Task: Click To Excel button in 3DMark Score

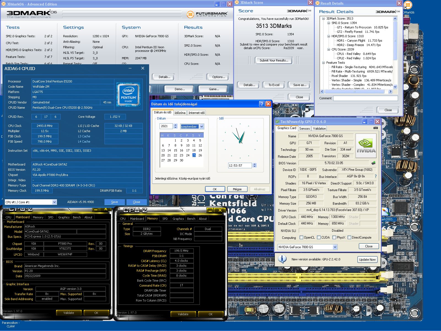Action: point(274,85)
